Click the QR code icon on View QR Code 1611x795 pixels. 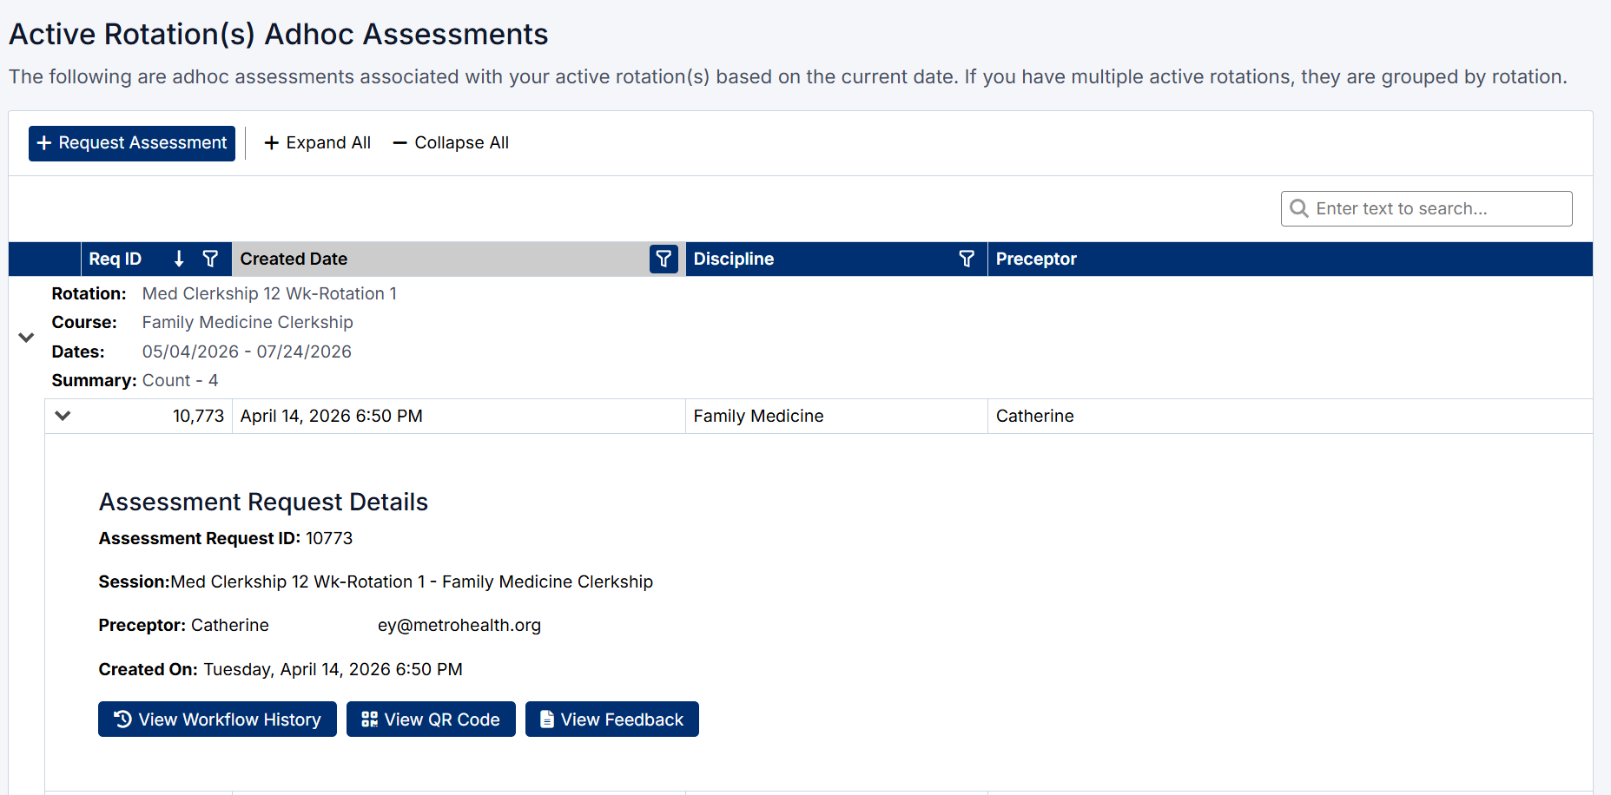[x=368, y=719]
